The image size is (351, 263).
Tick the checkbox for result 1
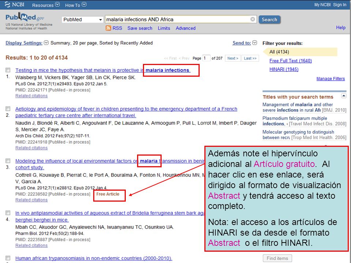[8, 70]
